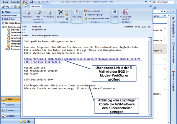Open Kategorisieren dropdown
Viewport: 177px width, 124px height.
pos(93,11)
